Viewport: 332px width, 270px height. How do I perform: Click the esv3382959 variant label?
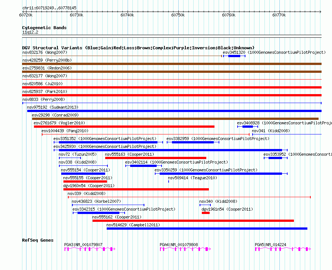(x=218, y=139)
